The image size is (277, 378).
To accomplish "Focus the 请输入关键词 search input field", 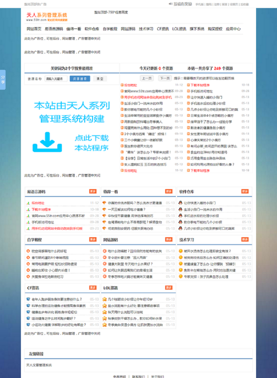I will [56, 79].
